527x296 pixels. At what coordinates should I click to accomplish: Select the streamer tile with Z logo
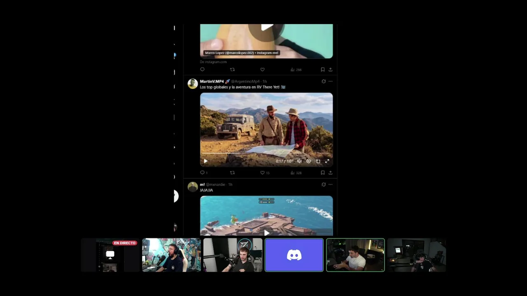pos(233,255)
